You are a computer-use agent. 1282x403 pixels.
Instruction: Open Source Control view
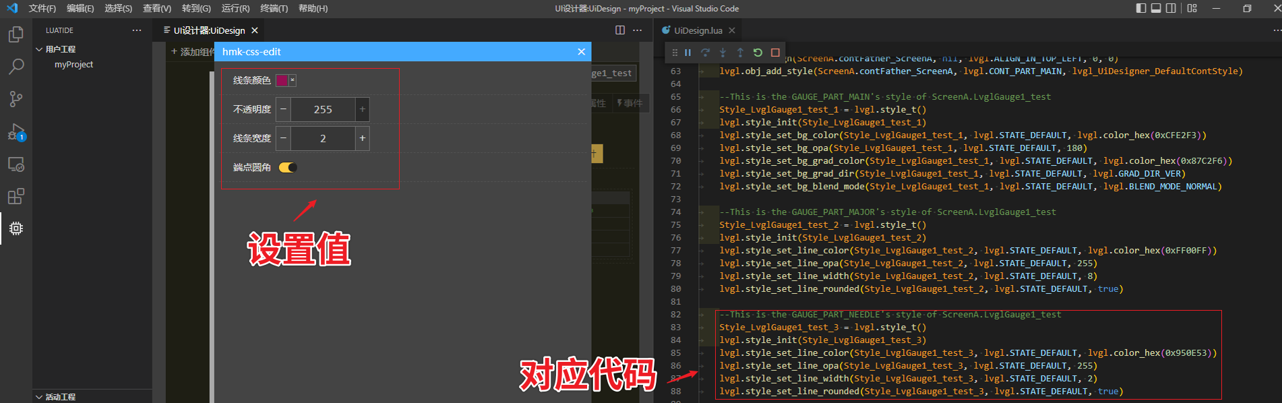click(16, 99)
